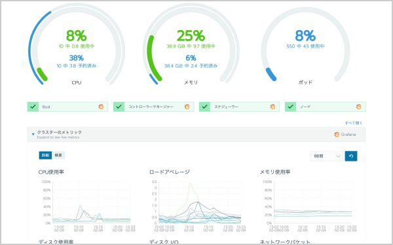This screenshot has width=393, height=245.
Task: Select the コントローラーマネージャー component status item
Action: pos(154,106)
